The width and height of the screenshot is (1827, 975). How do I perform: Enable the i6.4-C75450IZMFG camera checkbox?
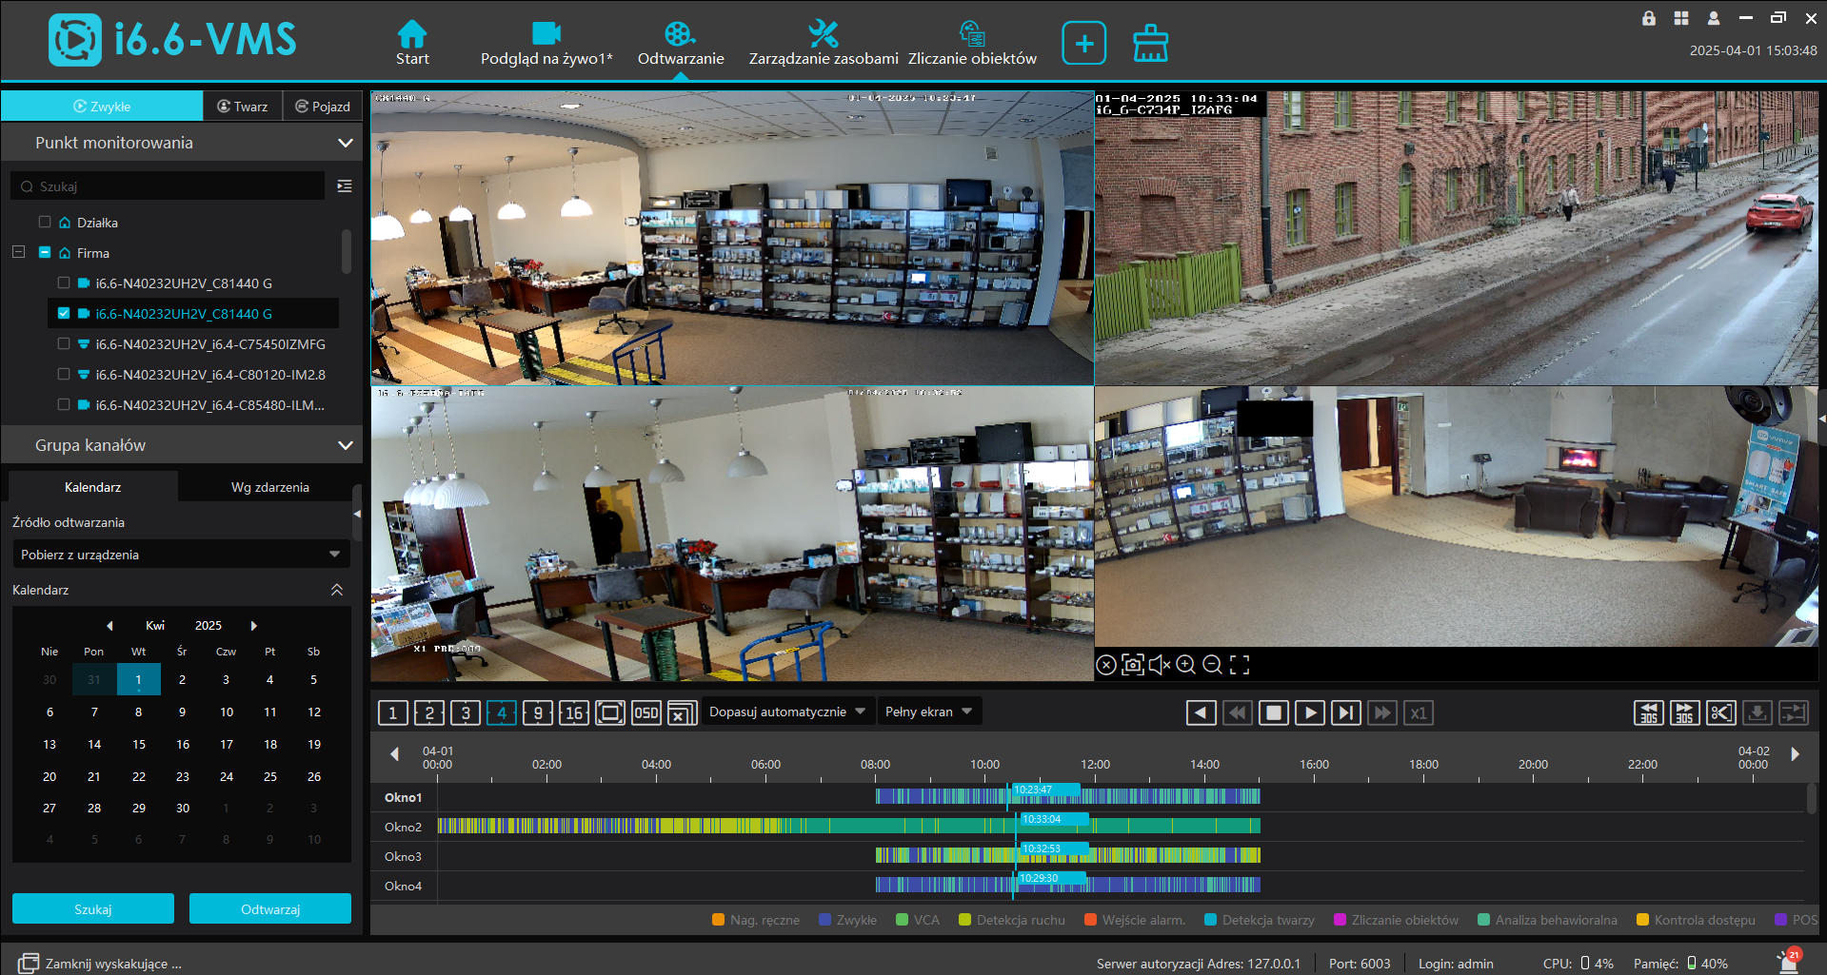(x=64, y=344)
